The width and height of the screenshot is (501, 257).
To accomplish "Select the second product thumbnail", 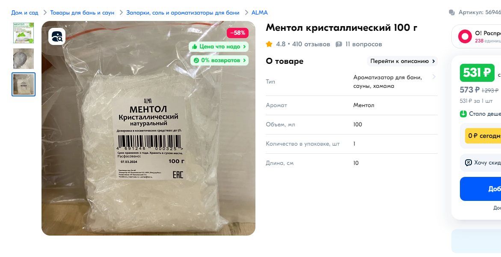I will pos(24,59).
